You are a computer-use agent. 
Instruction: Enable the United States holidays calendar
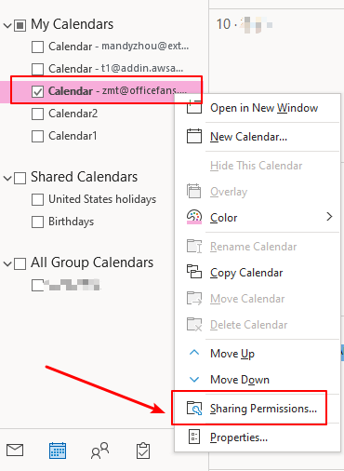tap(37, 199)
